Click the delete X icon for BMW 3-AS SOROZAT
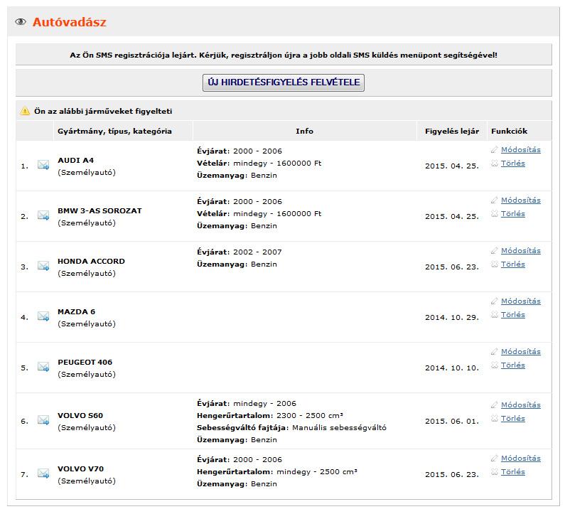565x514 pixels. pos(495,214)
